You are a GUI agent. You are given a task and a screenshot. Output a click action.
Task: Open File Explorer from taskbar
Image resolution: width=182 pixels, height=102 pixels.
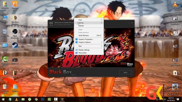point(23,99)
